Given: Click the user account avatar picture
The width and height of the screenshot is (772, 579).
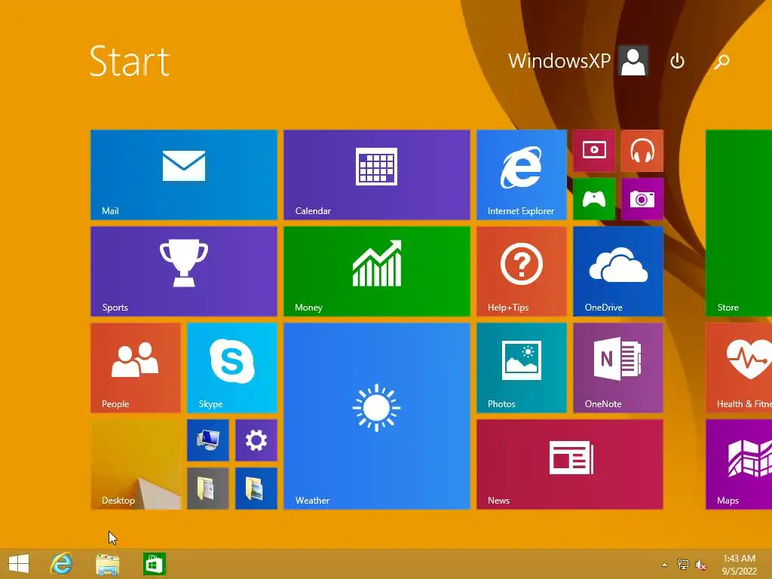Looking at the screenshot, I should pyautogui.click(x=633, y=61).
